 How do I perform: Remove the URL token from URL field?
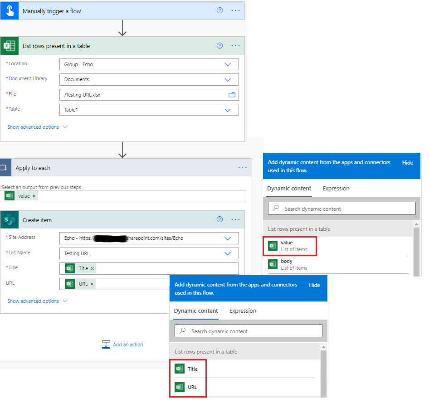pyautogui.click(x=92, y=284)
